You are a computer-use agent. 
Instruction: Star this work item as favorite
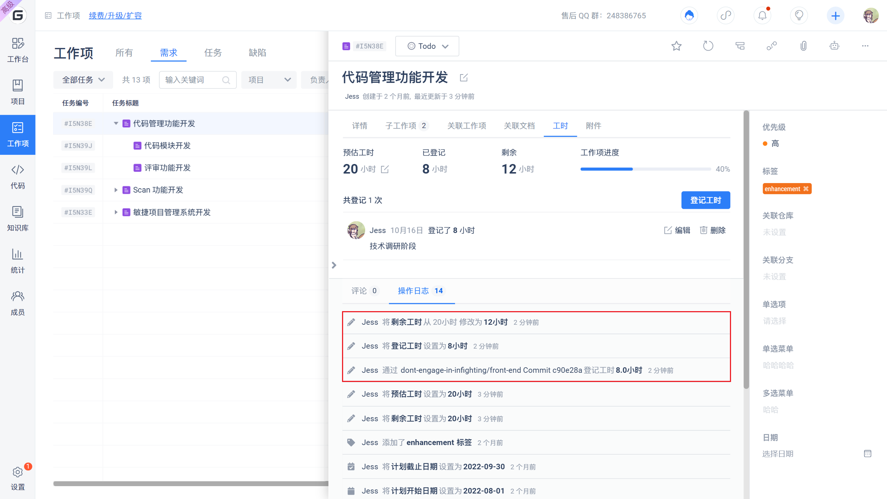point(676,46)
